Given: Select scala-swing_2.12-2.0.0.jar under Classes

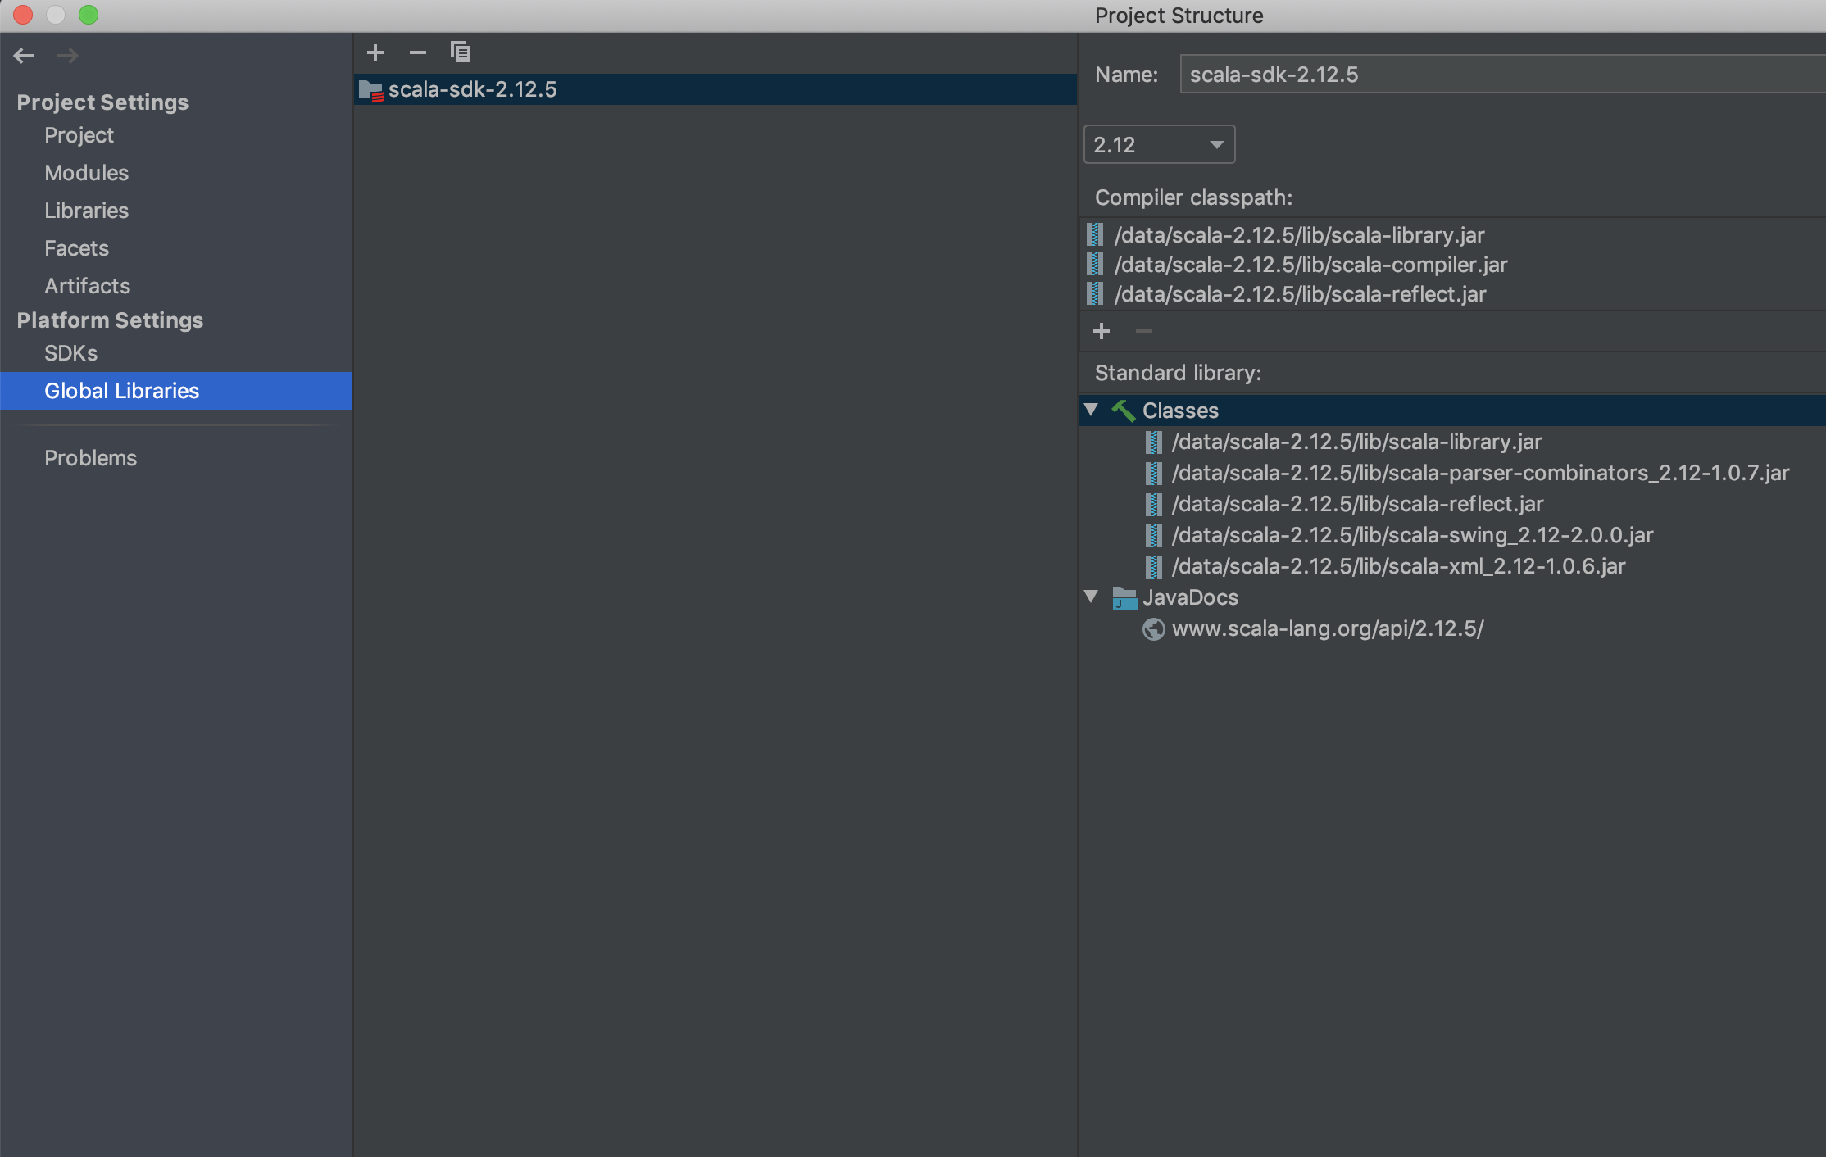Looking at the screenshot, I should tap(1411, 535).
